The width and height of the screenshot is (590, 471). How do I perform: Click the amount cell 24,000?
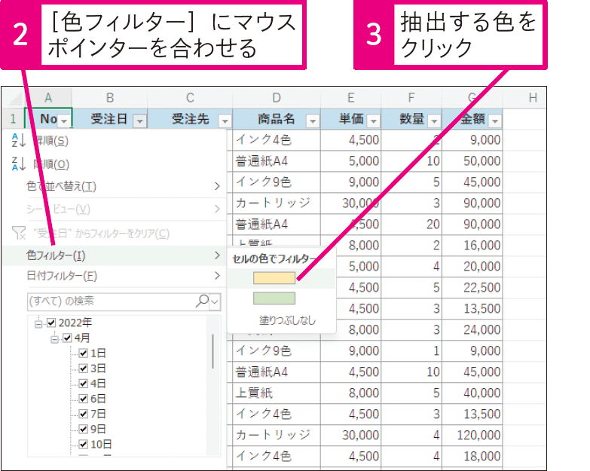(472, 329)
